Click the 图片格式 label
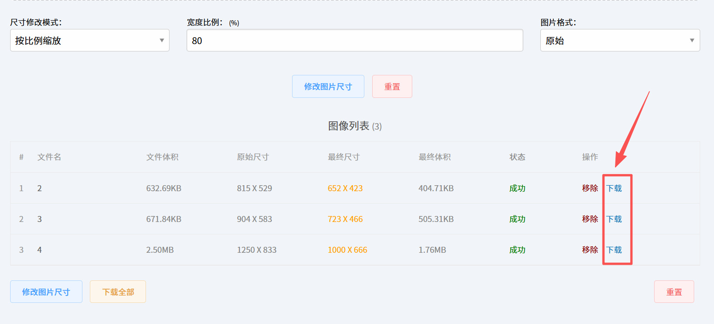The image size is (714, 324). click(558, 22)
